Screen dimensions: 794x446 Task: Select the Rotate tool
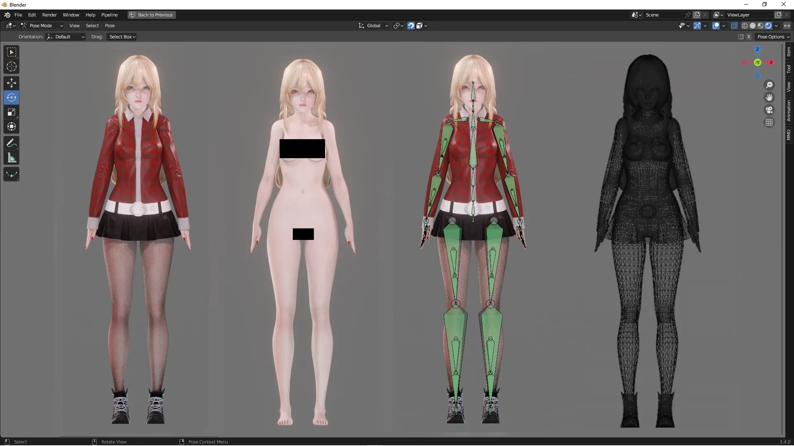[11, 97]
